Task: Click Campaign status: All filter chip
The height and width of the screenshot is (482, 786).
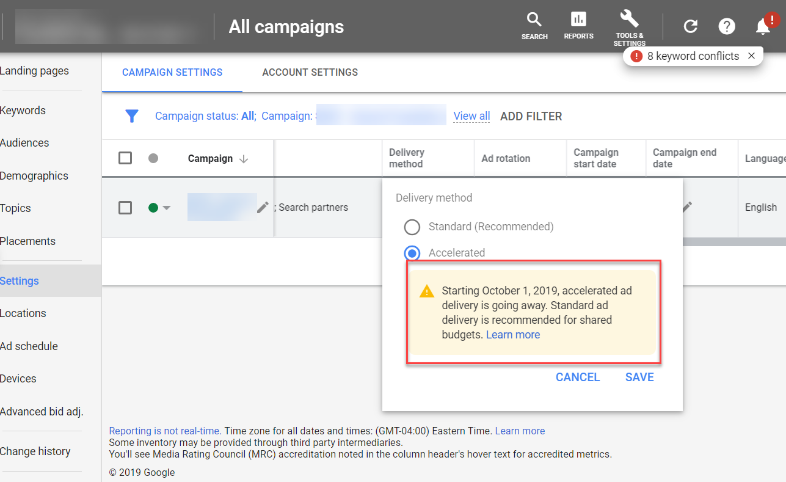Action: point(205,116)
